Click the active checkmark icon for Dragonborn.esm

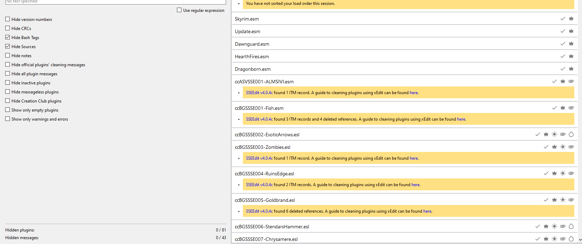563,69
